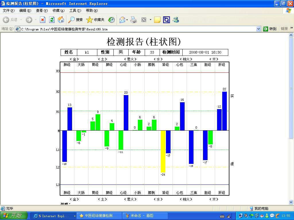Expand the address bar dropdown list
This screenshot has height=220, width=294.
click(259, 29)
